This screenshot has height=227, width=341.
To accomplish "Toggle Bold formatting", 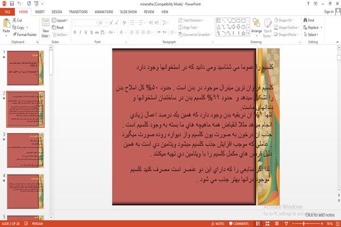I will pos(75,32).
